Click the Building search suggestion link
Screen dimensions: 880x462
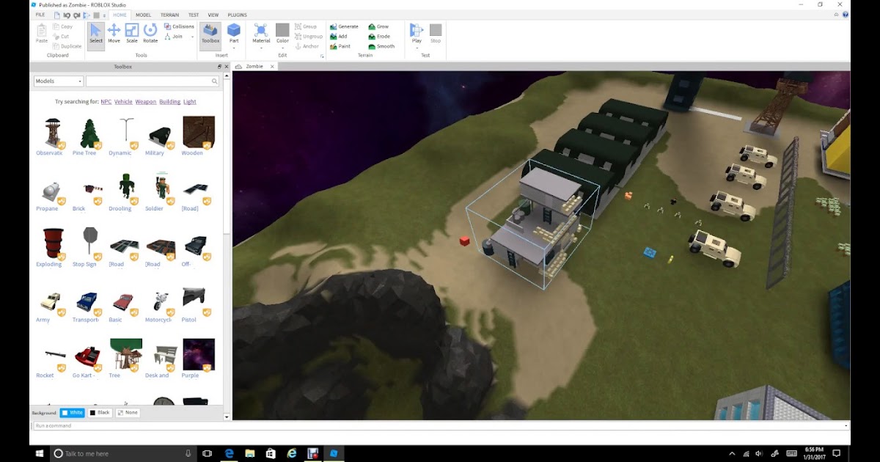coord(170,102)
